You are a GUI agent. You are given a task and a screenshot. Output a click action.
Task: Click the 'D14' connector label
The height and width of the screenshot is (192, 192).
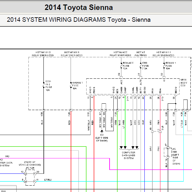point(127,99)
